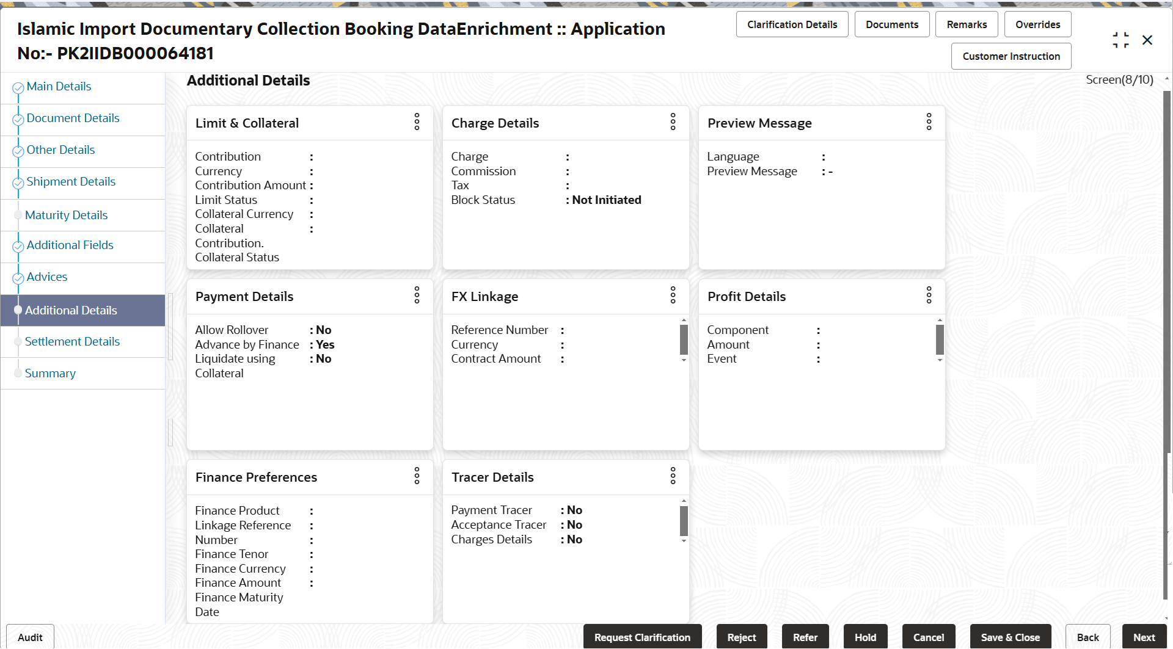Open the Tracer Details kebab menu
The image size is (1173, 649).
click(673, 476)
